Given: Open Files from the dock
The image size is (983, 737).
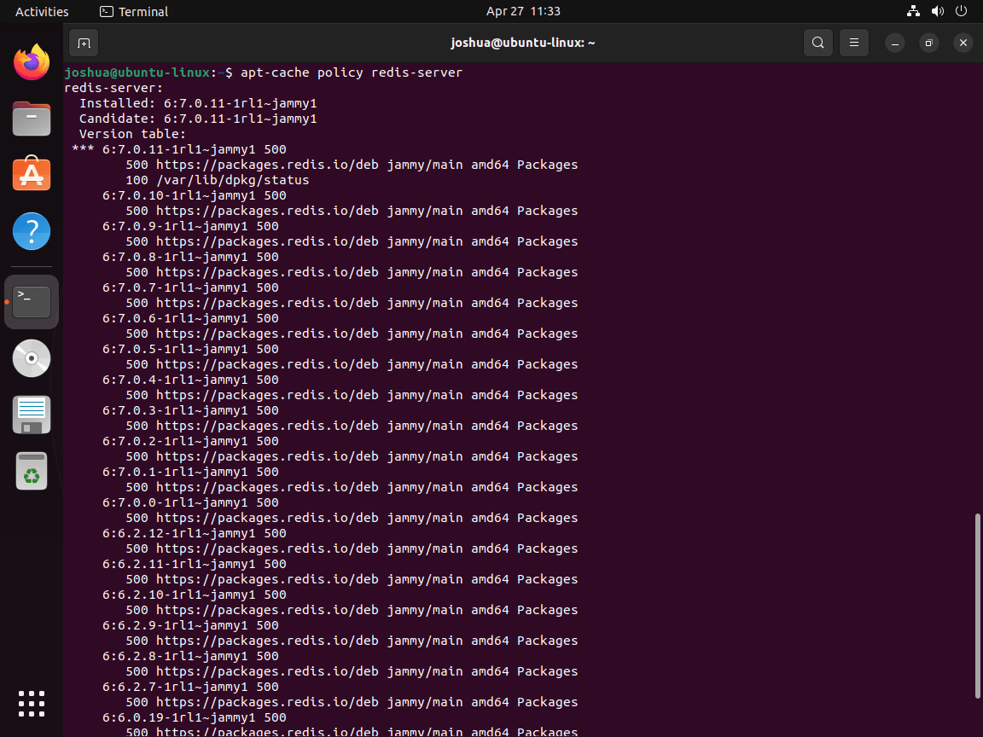Looking at the screenshot, I should point(32,119).
